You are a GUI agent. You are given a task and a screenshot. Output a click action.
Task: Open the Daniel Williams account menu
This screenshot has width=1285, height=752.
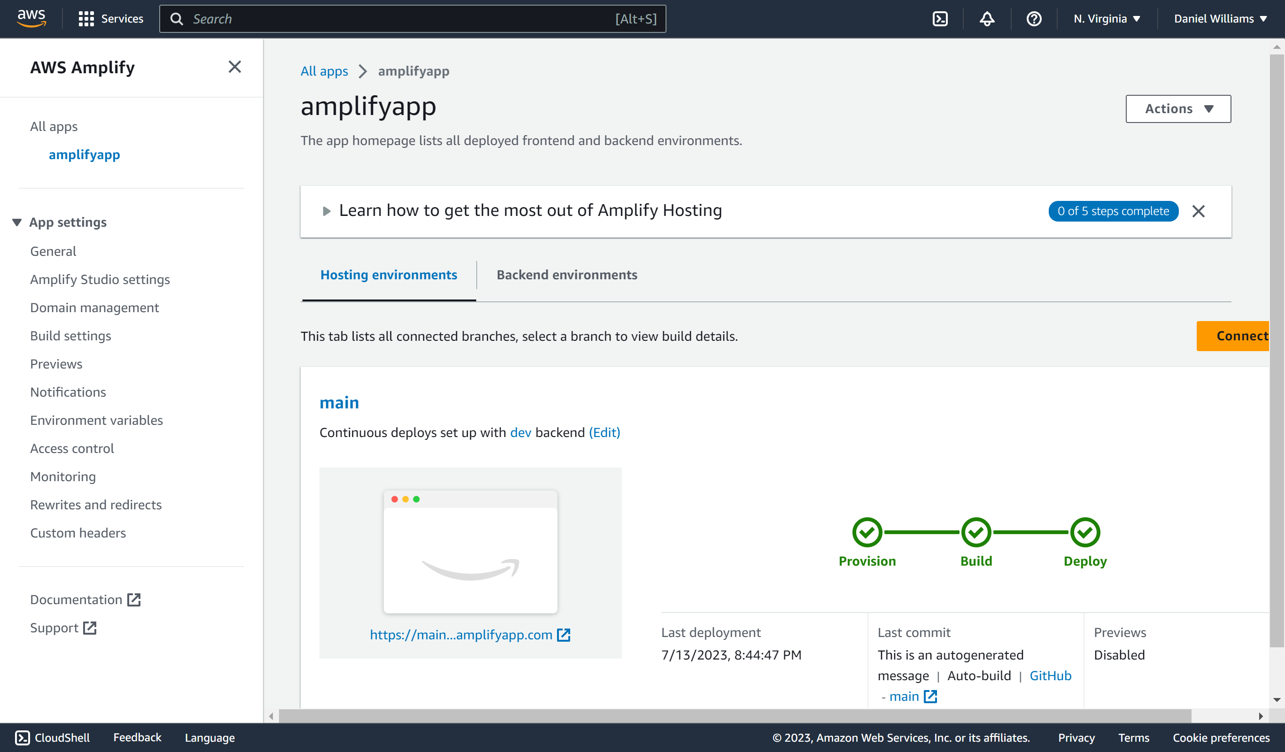[1220, 19]
